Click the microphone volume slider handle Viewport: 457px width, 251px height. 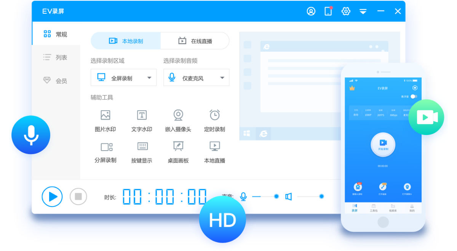point(276,196)
